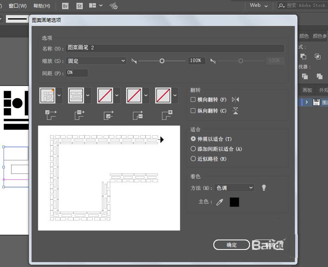Click the second scale icon before disabled slider
Viewport: 328px width, 267px height.
213,61
